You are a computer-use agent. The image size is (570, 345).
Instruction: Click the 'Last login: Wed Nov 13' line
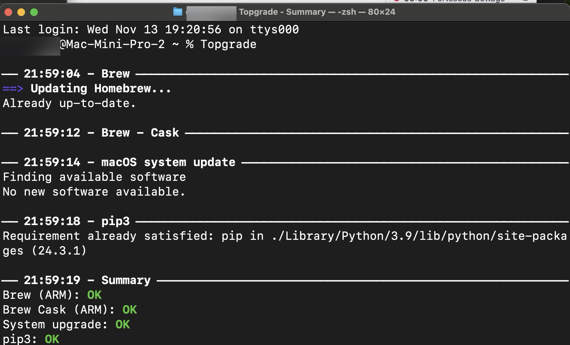coord(151,29)
